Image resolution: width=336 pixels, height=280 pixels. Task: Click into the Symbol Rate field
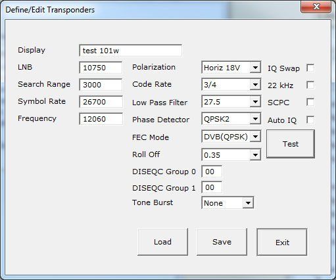(101, 102)
